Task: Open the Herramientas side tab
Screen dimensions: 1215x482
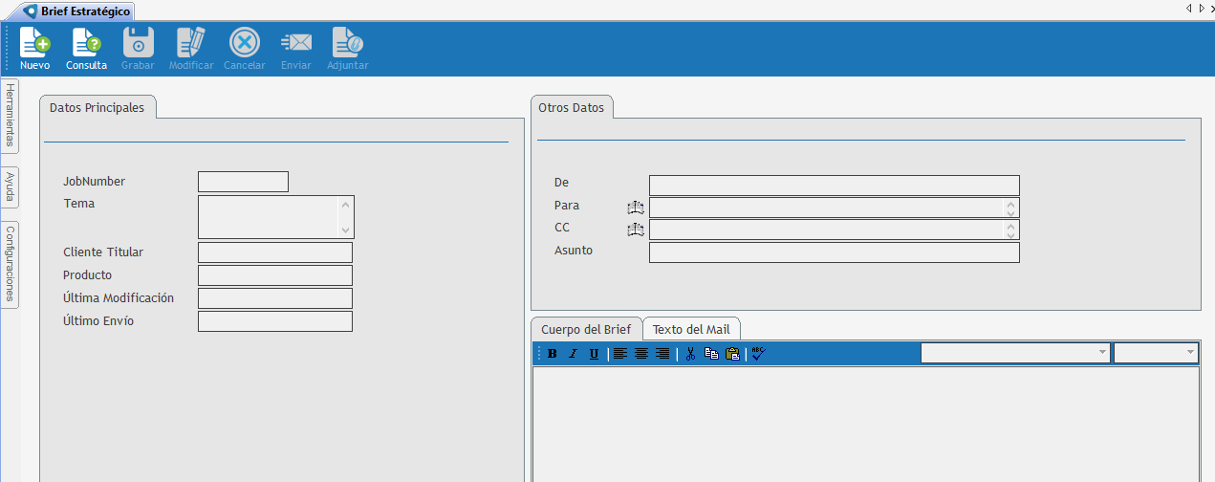Action: pos(10,116)
